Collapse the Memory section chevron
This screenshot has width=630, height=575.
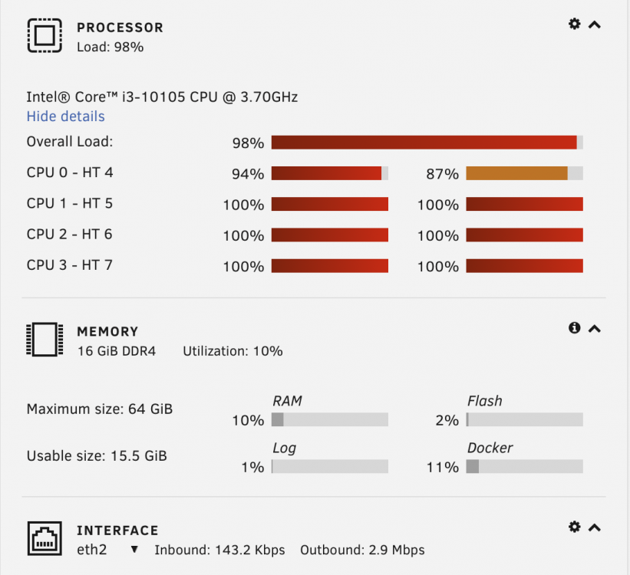coord(595,329)
